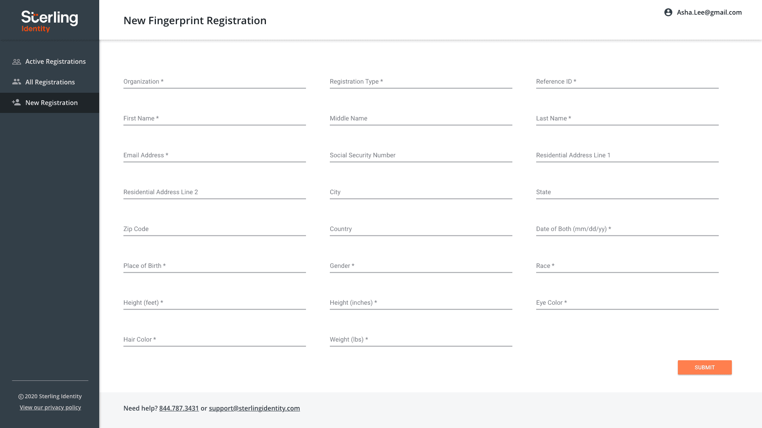Click the help phone number link

tap(179, 408)
